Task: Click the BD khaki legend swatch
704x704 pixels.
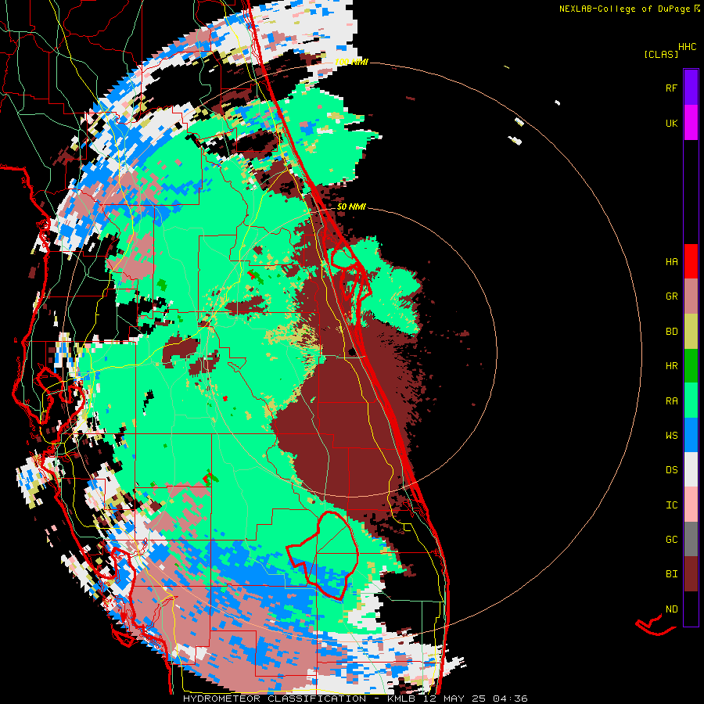Action: (x=691, y=332)
